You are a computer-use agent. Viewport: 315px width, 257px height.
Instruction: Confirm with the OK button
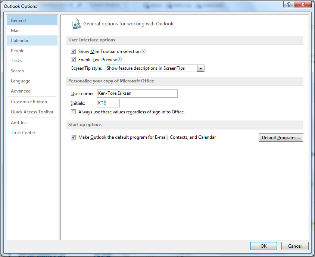tap(263, 246)
